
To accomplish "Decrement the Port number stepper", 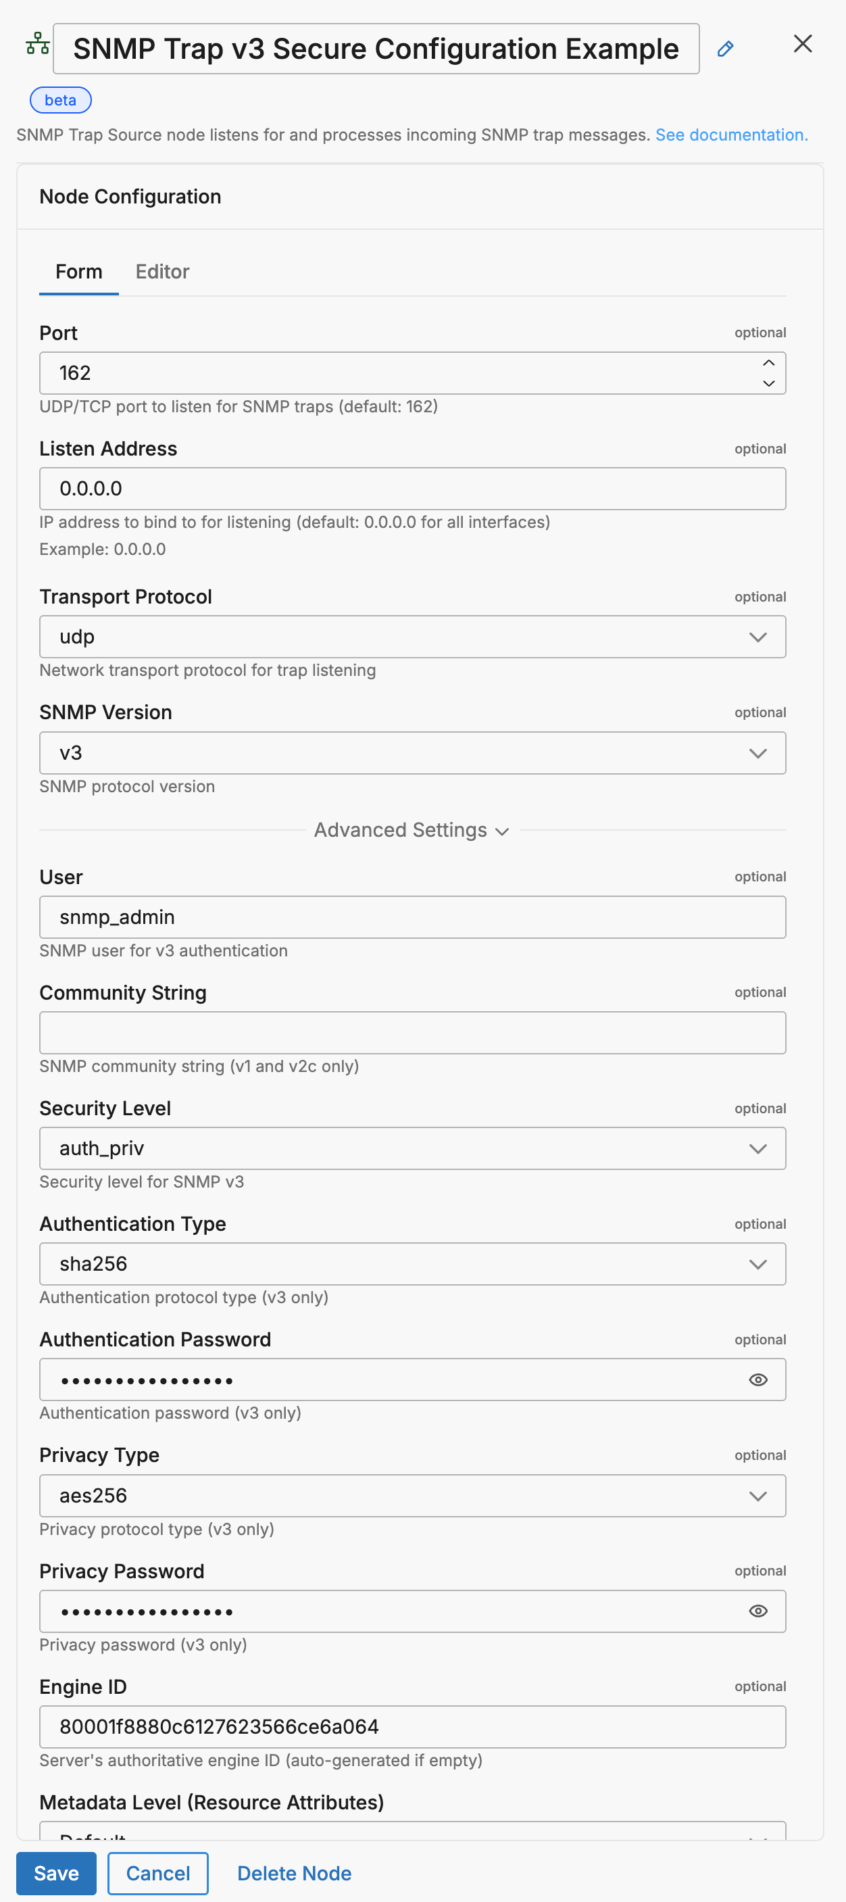I will (x=768, y=383).
